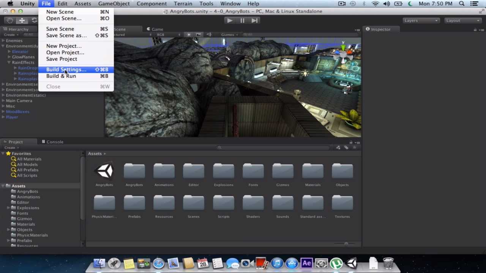Collapse the RainEffects hierarchy item
Image resolution: width=486 pixels, height=273 pixels.
point(9,62)
